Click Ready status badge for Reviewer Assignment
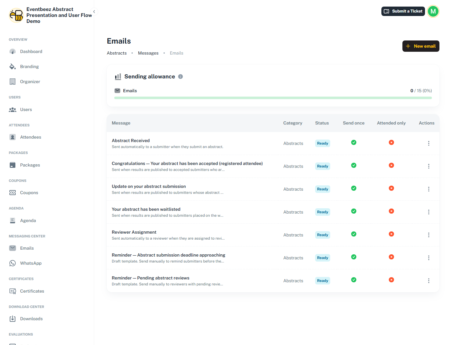 pyautogui.click(x=323, y=235)
